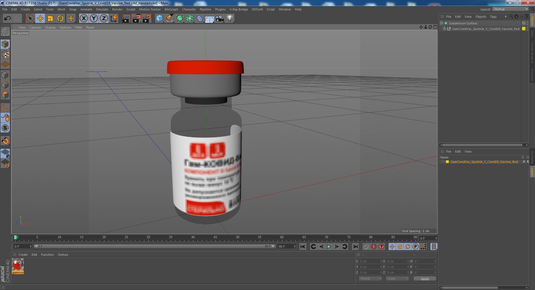Select the Move tool in the top toolbar
This screenshot has width=535, height=290.
coord(40,18)
